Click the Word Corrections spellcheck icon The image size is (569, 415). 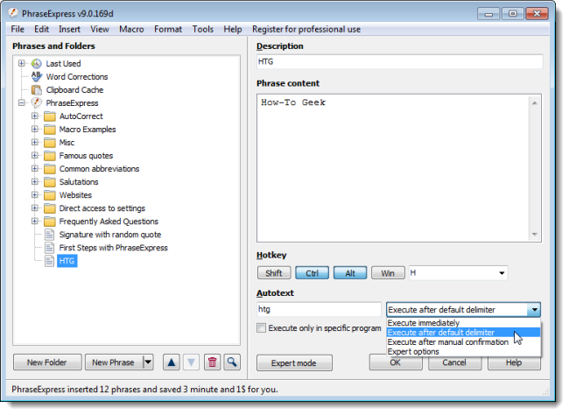36,77
